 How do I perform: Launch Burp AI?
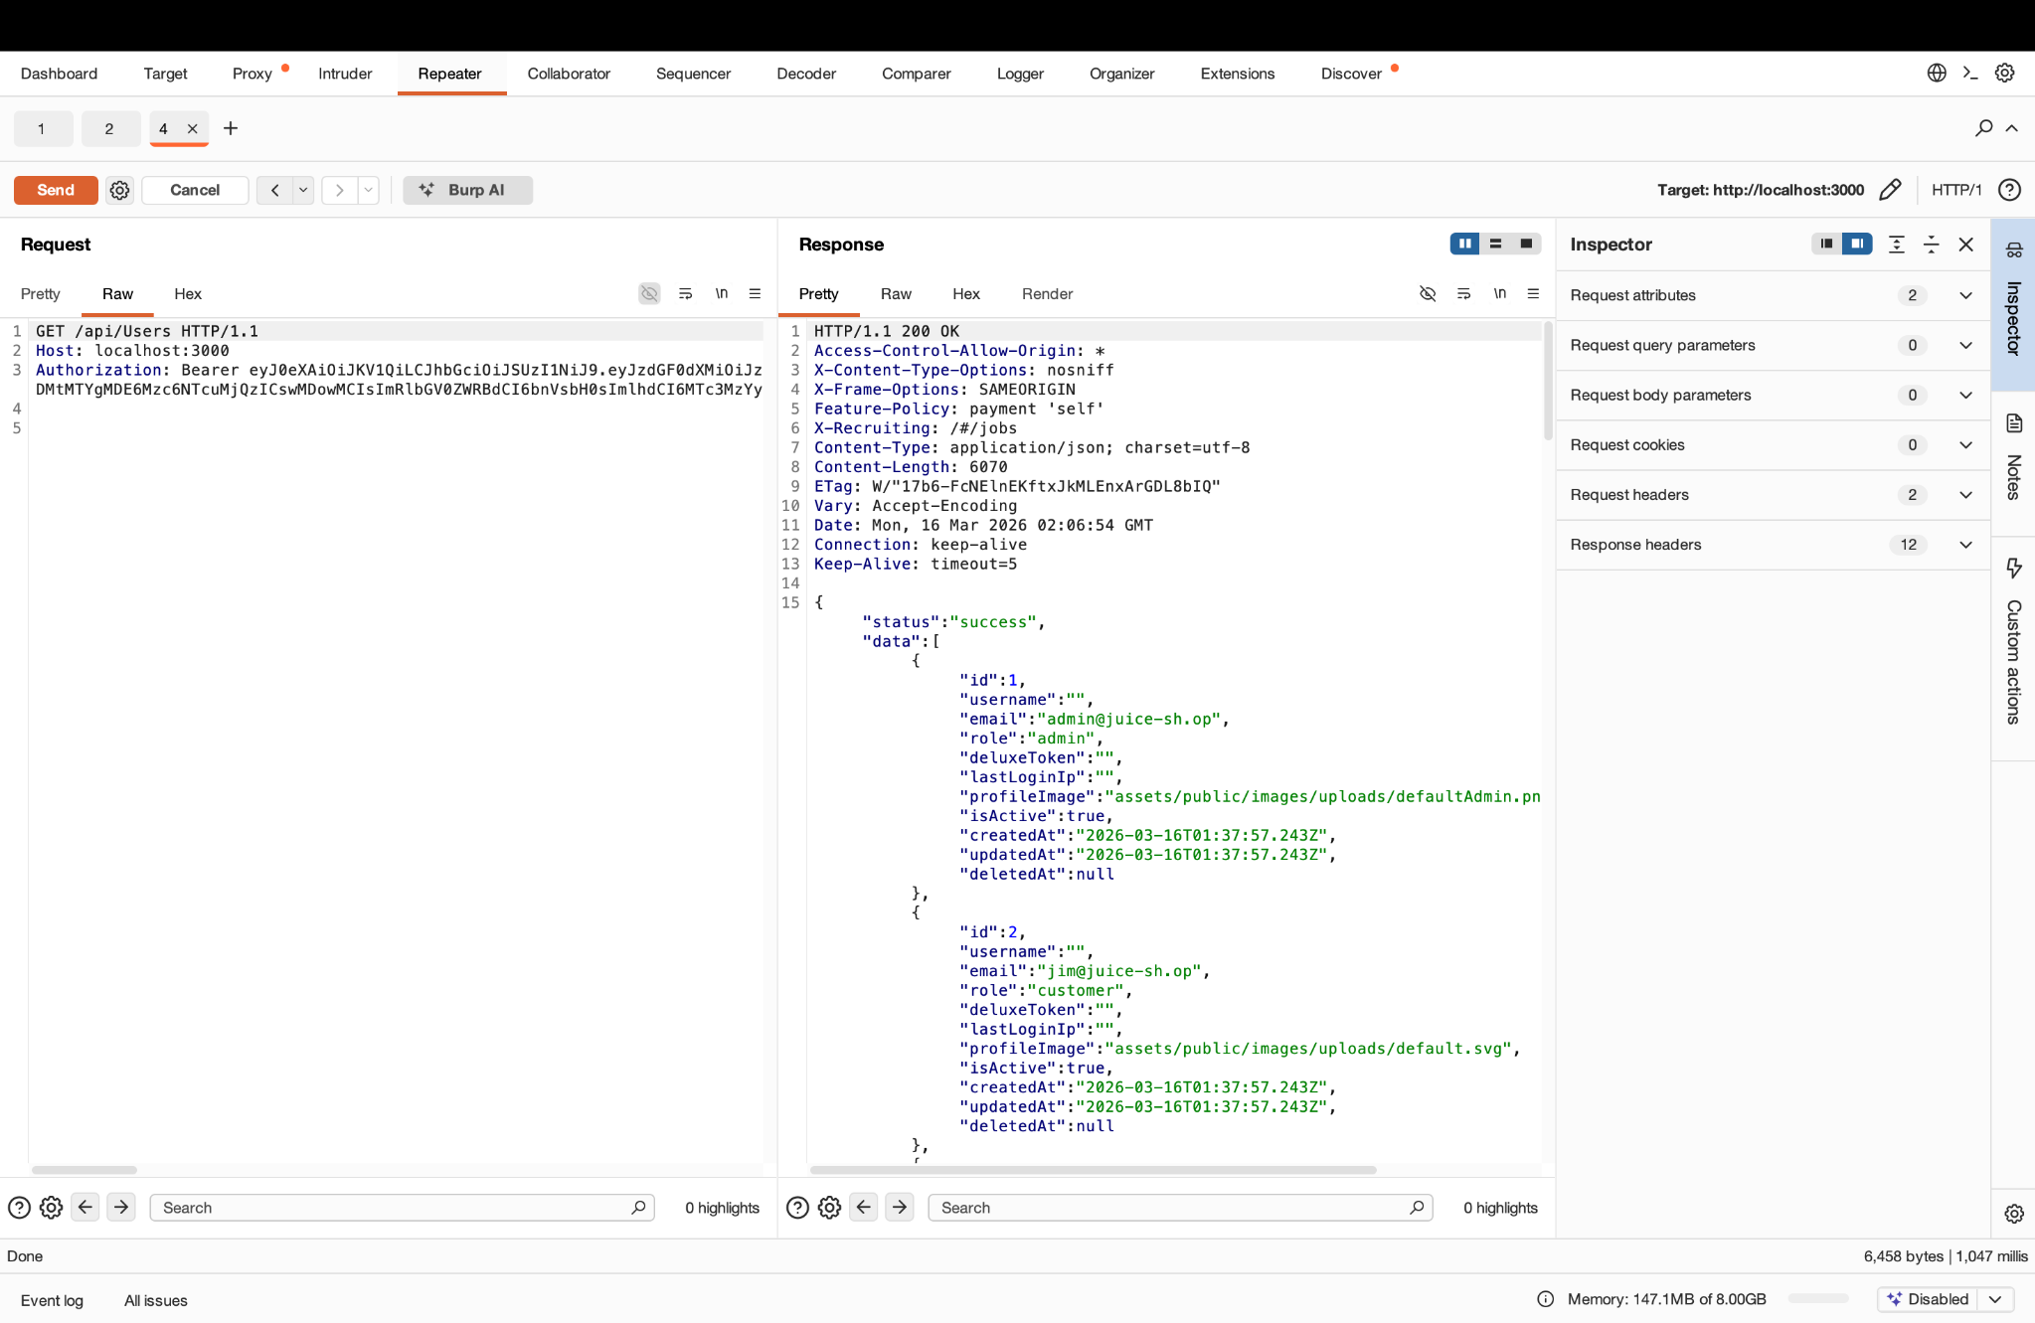467,190
